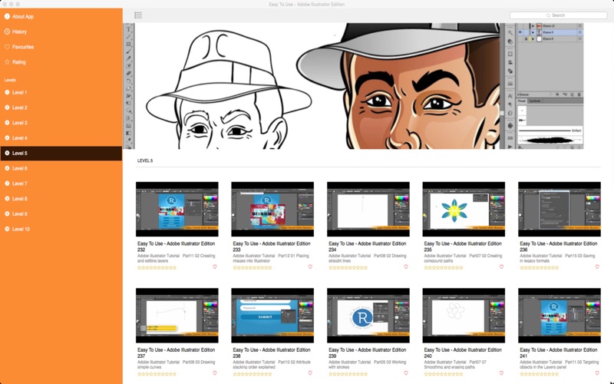Go to Level 10 in the sidebar
The width and height of the screenshot is (614, 384).
[21, 229]
